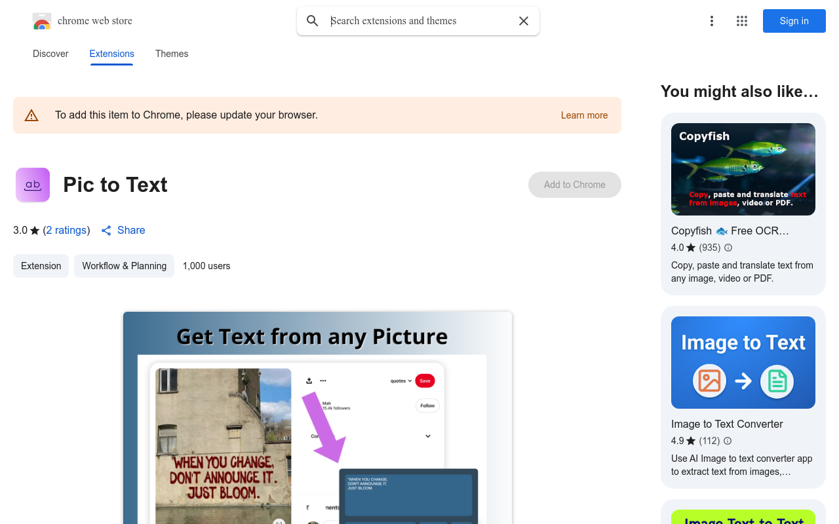The width and height of the screenshot is (839, 524).
Task: Click the star icon by the 4.9 rating
Action: (691, 441)
